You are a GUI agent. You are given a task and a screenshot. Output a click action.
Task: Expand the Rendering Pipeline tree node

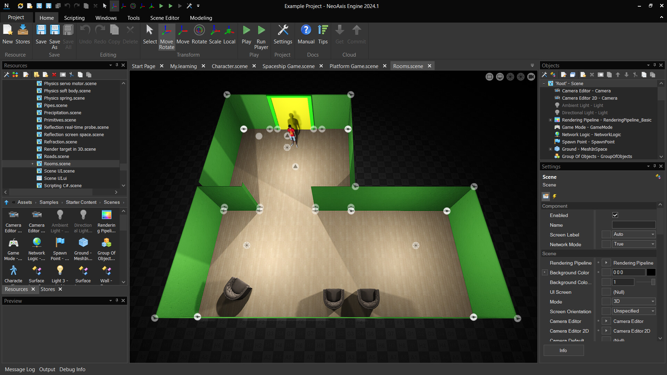pyautogui.click(x=550, y=120)
